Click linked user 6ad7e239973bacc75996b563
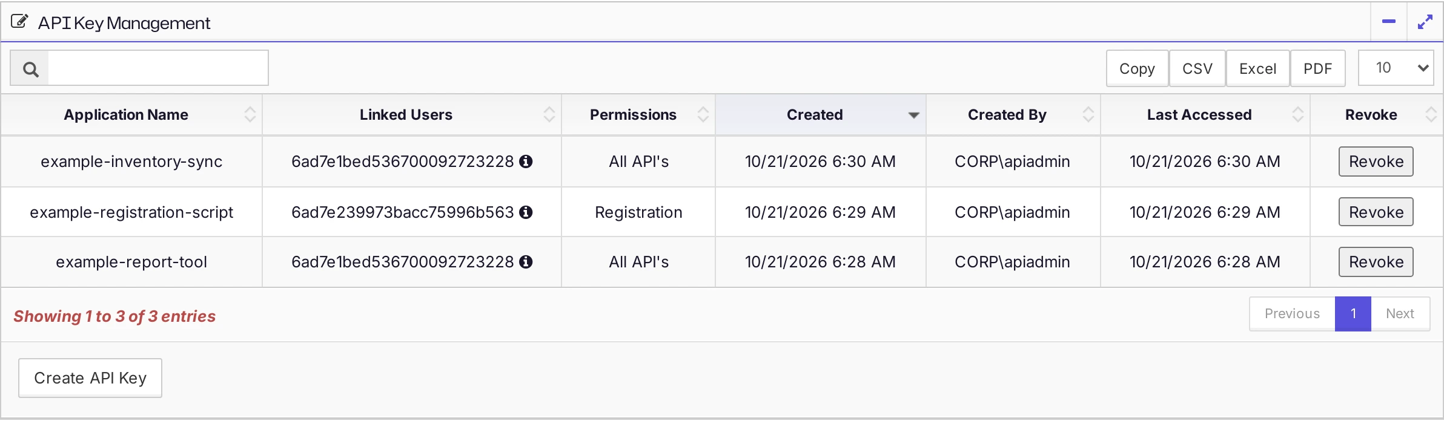Screen dimensions: 1444x421 [402, 212]
